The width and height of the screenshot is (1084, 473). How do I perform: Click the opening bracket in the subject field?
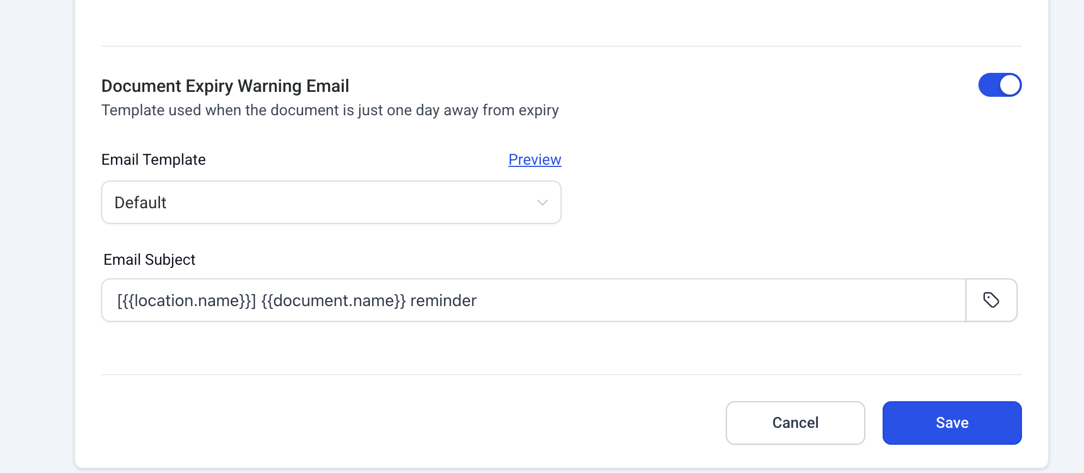[119, 301]
